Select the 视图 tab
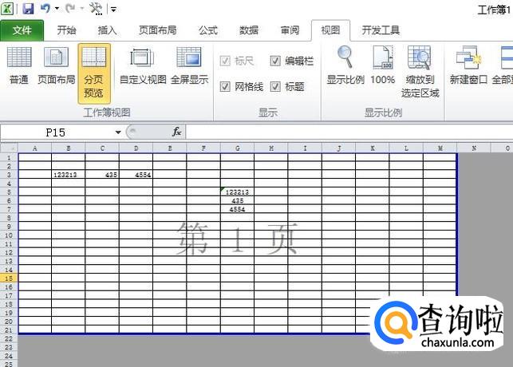Viewport: 513px width, 367px height. pos(331,30)
